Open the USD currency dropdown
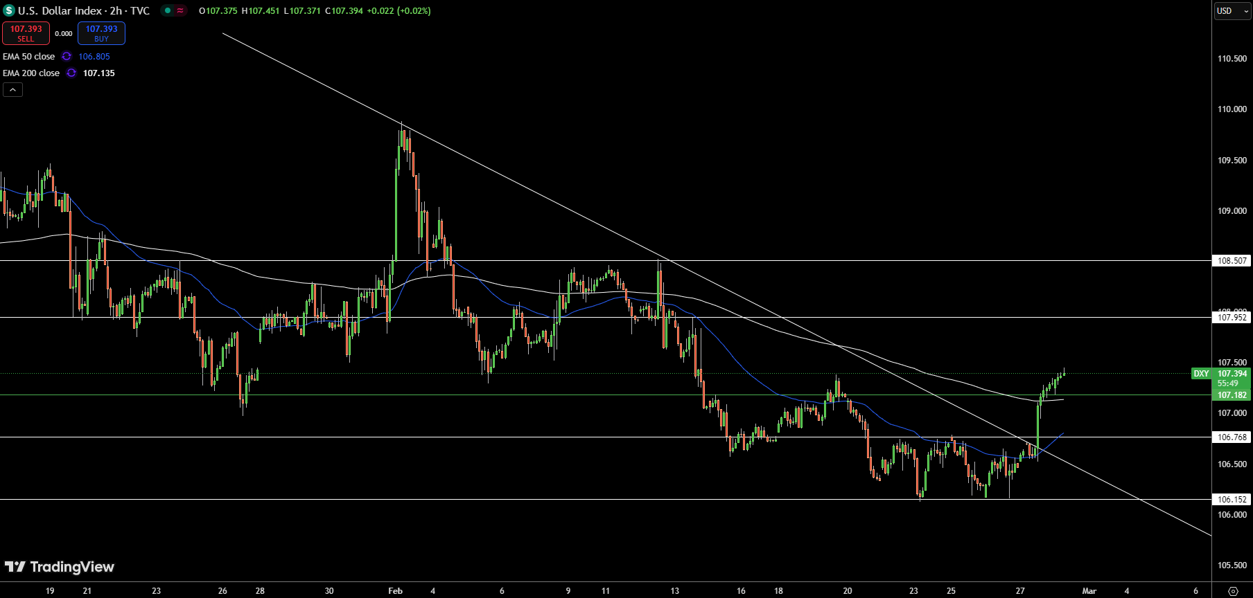 (1232, 11)
